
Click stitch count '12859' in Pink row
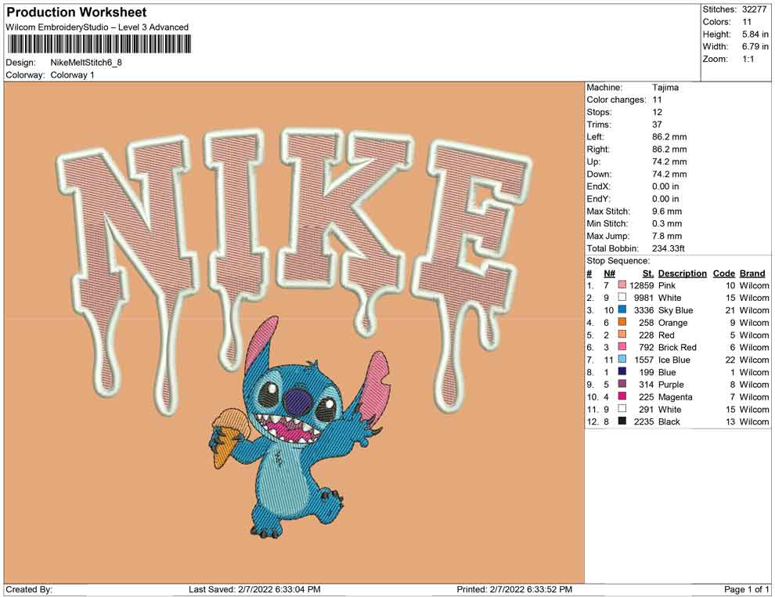coord(641,285)
